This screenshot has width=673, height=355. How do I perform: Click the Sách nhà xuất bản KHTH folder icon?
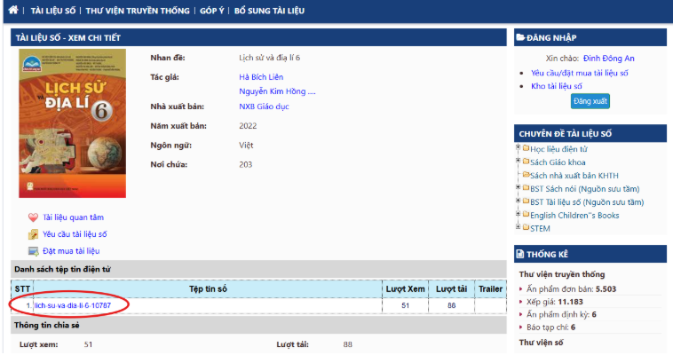pos(525,175)
